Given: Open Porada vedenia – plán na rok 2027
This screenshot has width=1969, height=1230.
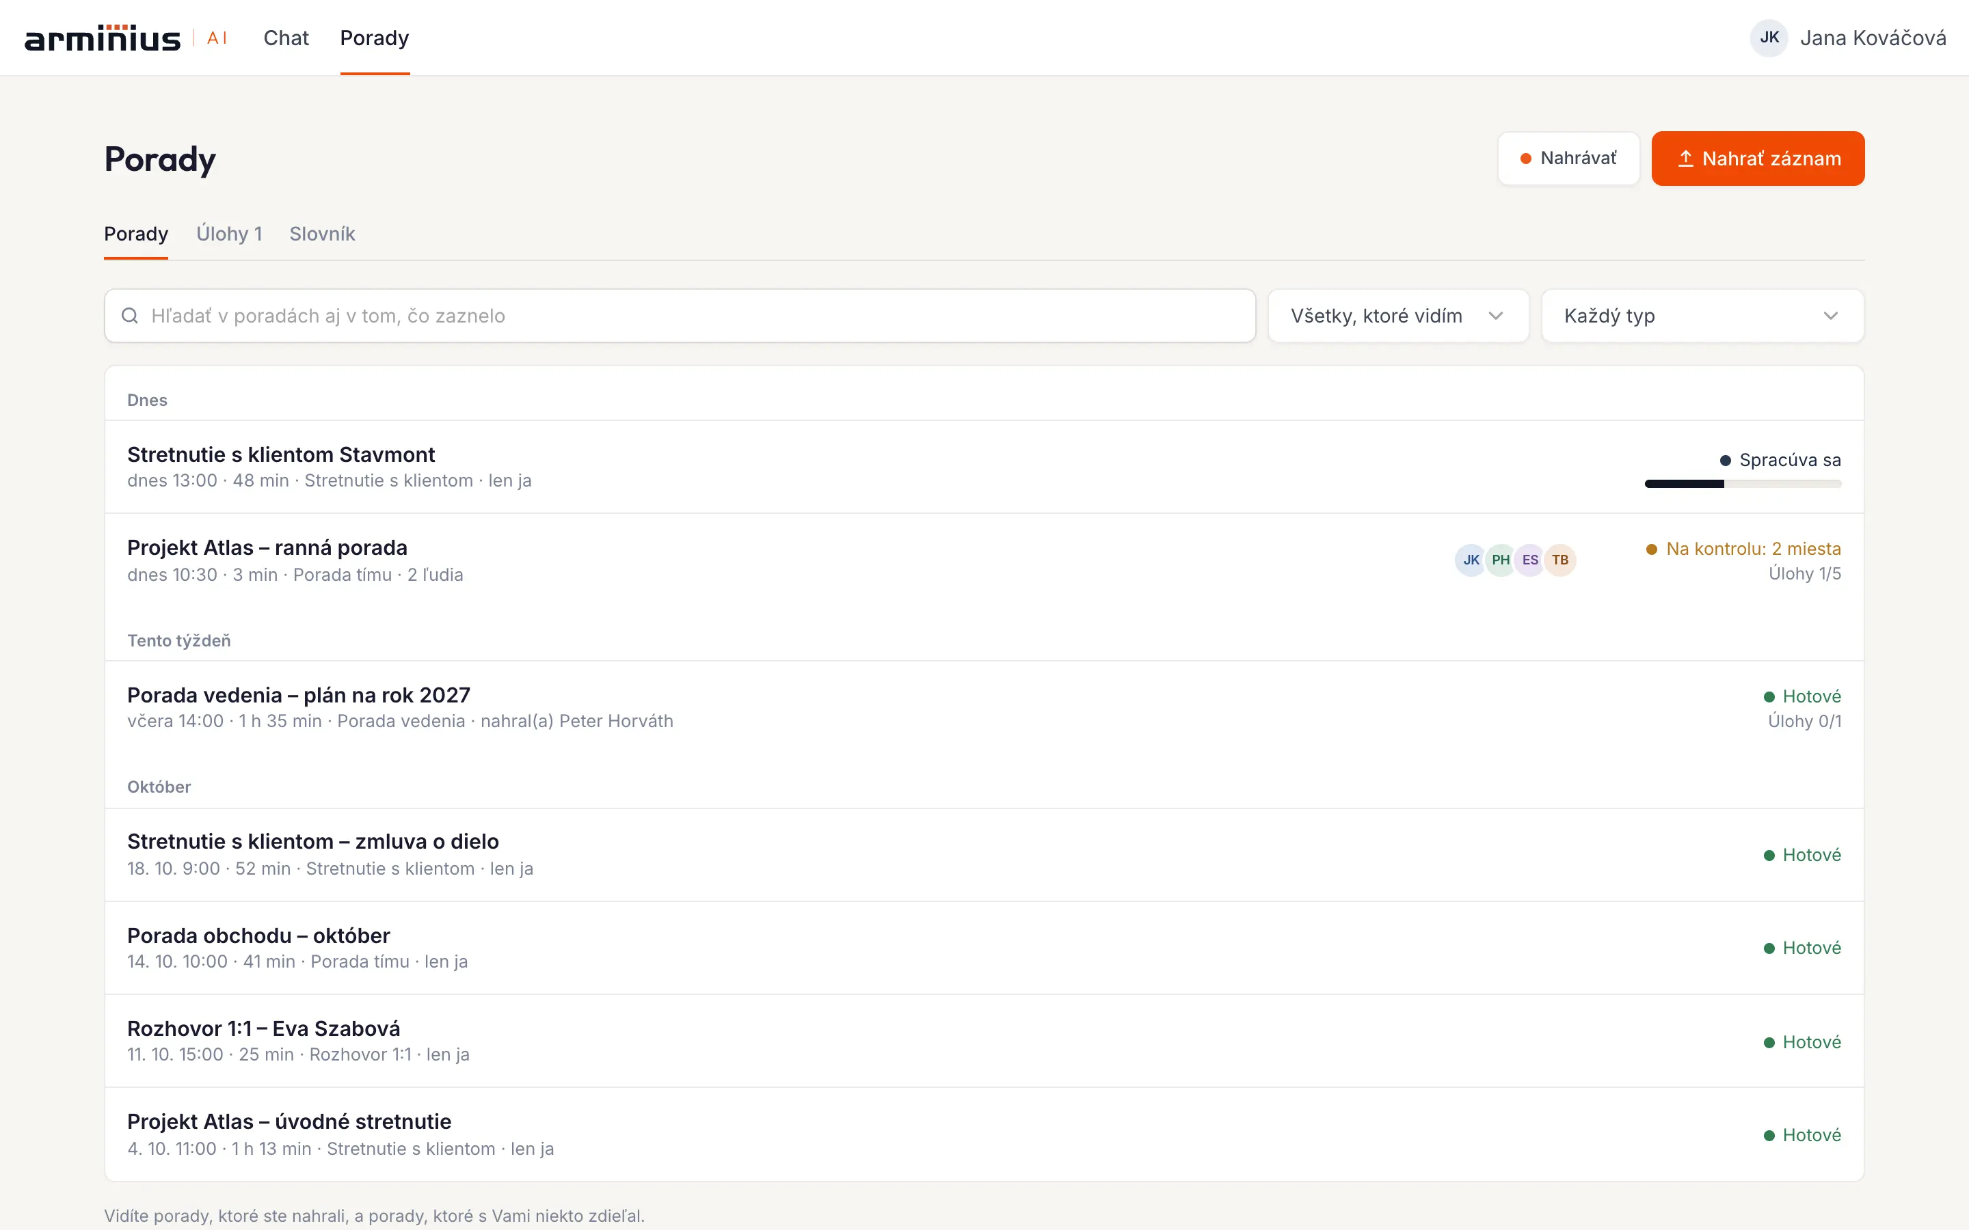Looking at the screenshot, I should pos(984,708).
